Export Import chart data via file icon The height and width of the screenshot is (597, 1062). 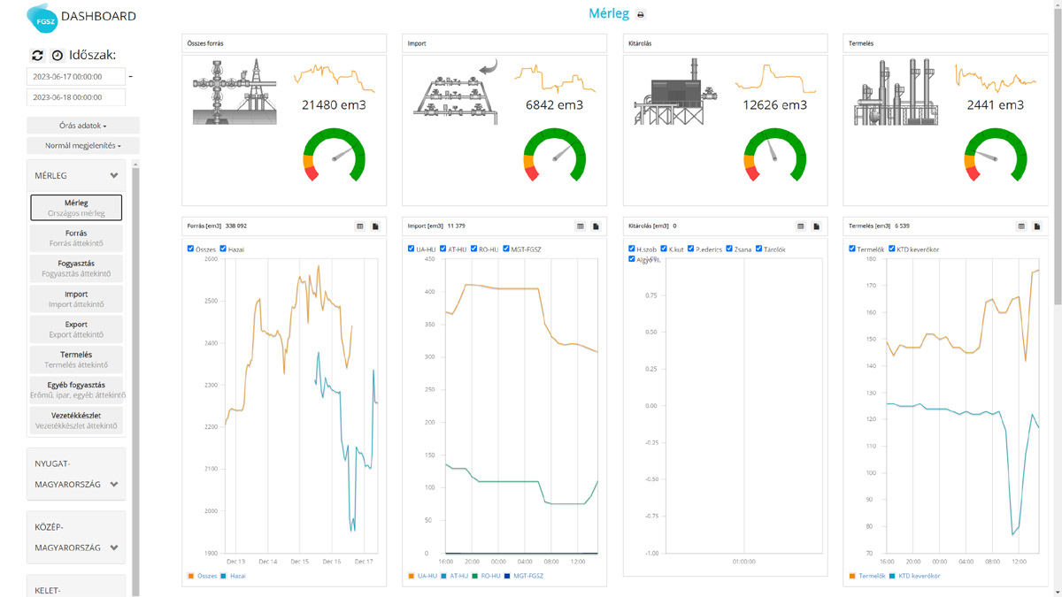tap(596, 226)
